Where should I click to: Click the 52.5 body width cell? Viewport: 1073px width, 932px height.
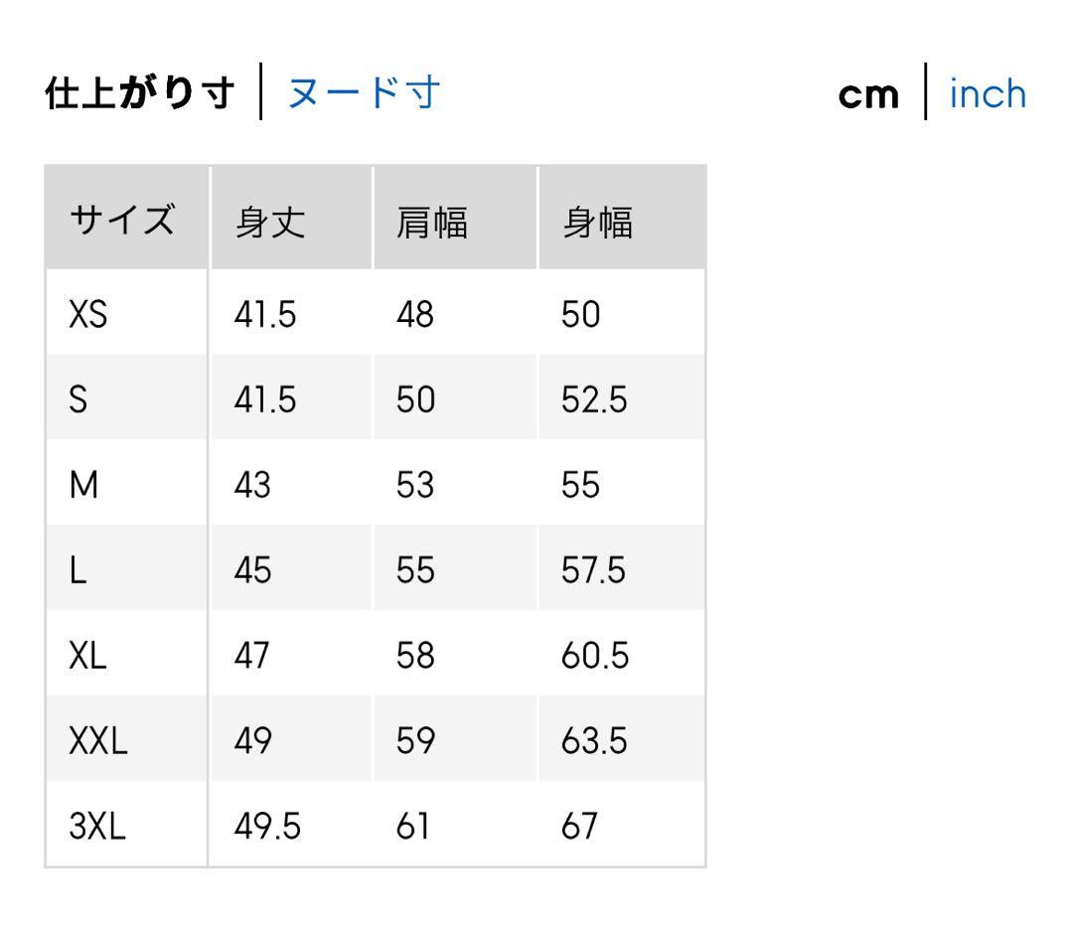(594, 400)
